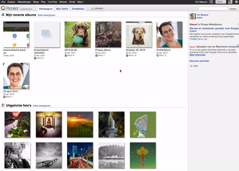Viewport: 239px width, 171px height.
Task: Click the Evi Maquoi name in top bar
Action: pos(201,2)
